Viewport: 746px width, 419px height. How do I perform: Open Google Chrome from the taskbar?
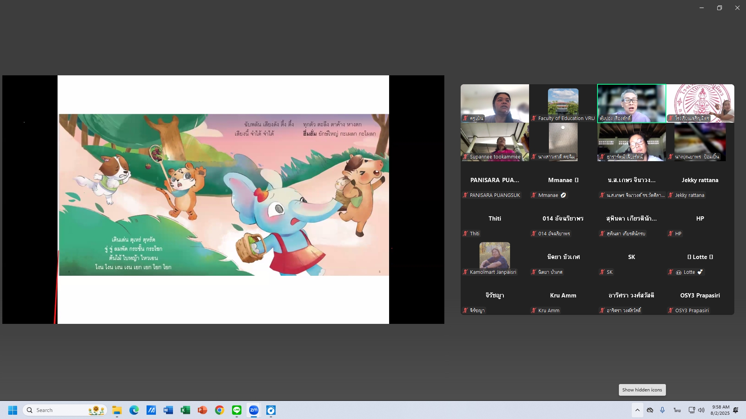click(x=220, y=410)
